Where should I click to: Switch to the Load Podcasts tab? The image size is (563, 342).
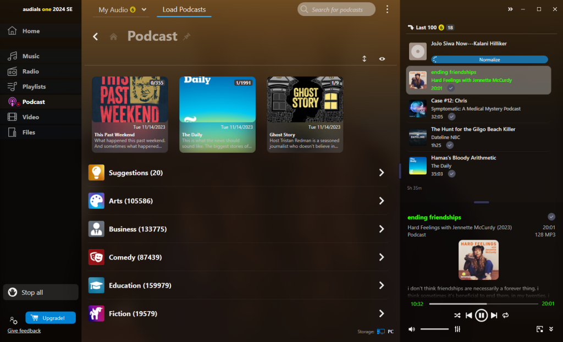(184, 10)
